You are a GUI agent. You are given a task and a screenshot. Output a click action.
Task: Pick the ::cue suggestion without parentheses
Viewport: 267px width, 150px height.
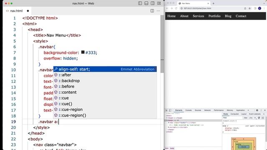click(105, 98)
